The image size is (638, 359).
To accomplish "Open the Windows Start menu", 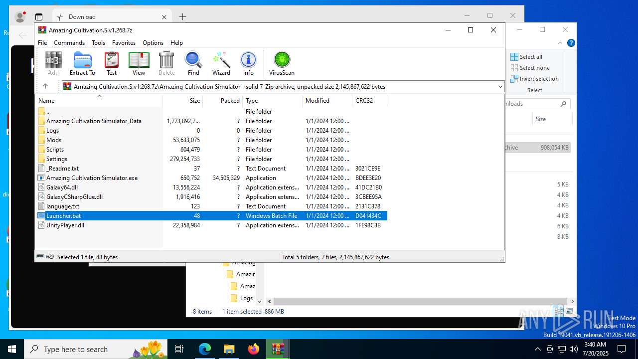I will pos(12,349).
